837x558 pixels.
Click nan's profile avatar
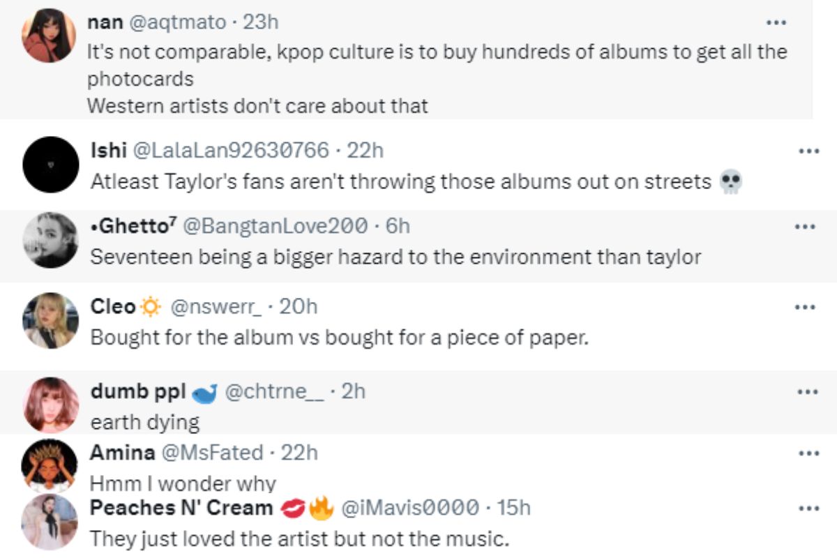(x=48, y=36)
